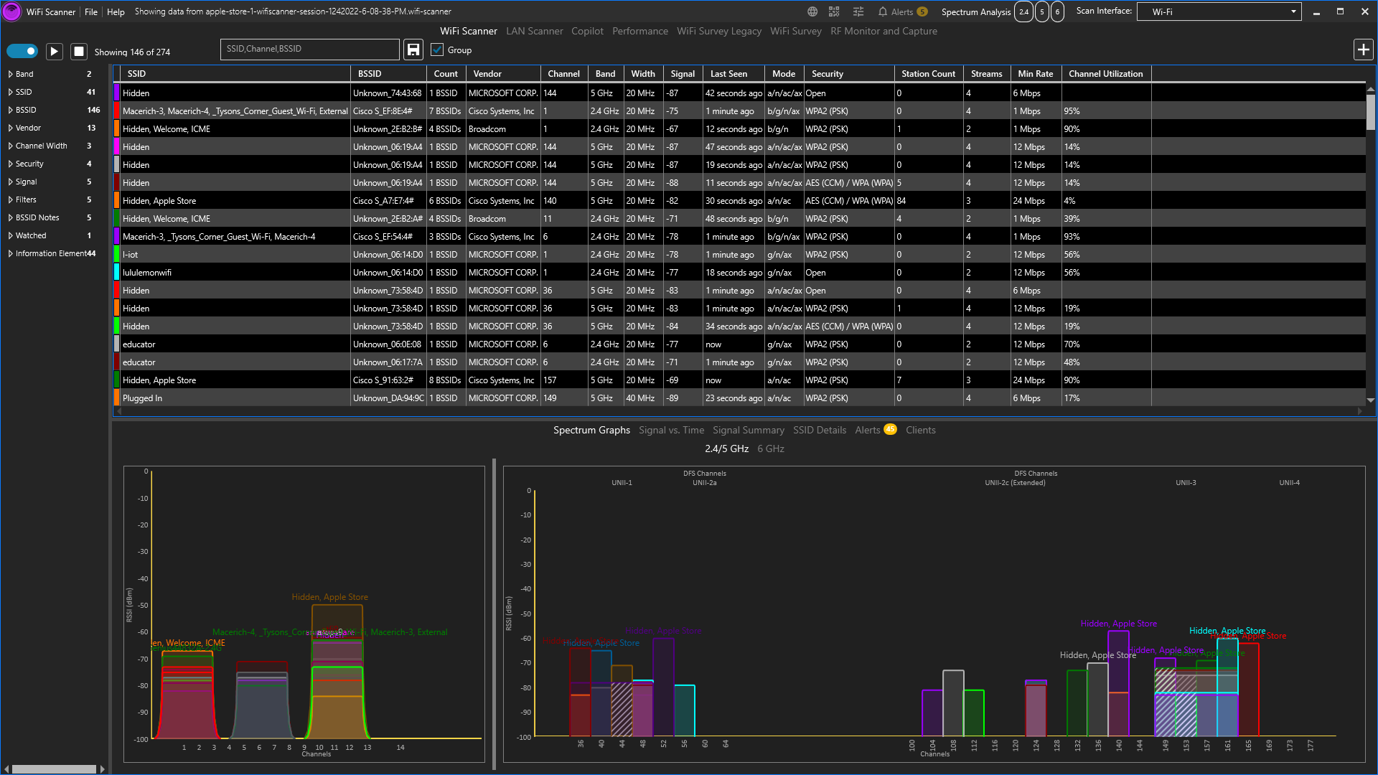Click the purple color swatch for Hidden channel 144 row
This screenshot has height=775, width=1378.
tap(116, 93)
